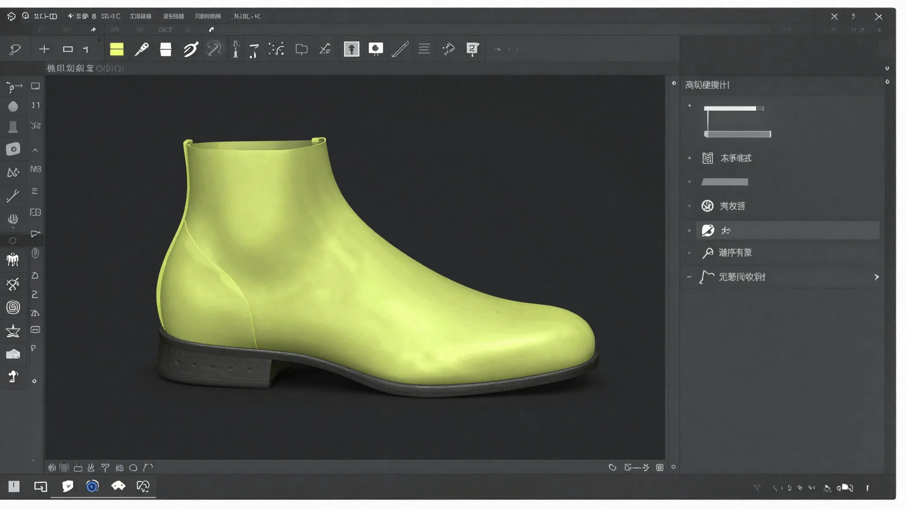The image size is (906, 510).
Task: Click the viewport title tab label above canvas
Action: [85, 68]
